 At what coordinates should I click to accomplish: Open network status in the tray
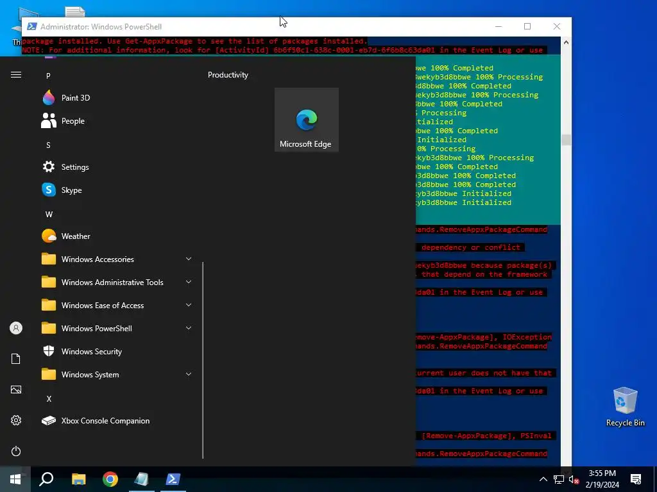click(x=559, y=479)
